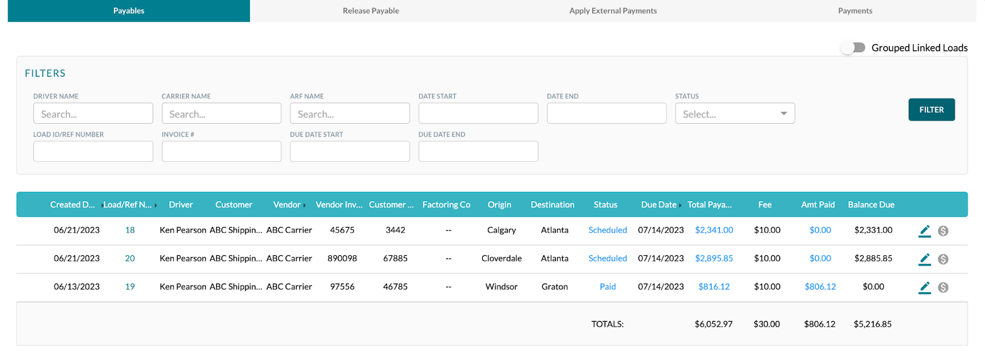Click the Invoice # field

(222, 151)
